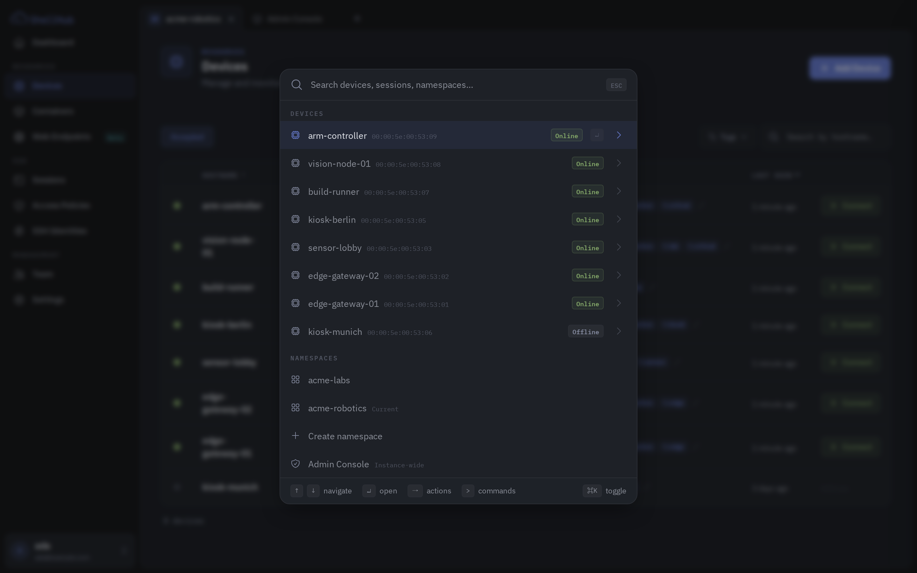Click the enter-key badge on arm-controller row
Screen dimensions: 917x573
597,135
